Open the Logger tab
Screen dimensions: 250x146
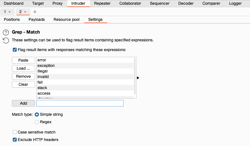click(235, 3)
